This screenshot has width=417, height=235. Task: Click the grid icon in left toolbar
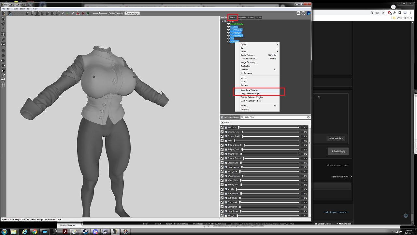point(3,85)
